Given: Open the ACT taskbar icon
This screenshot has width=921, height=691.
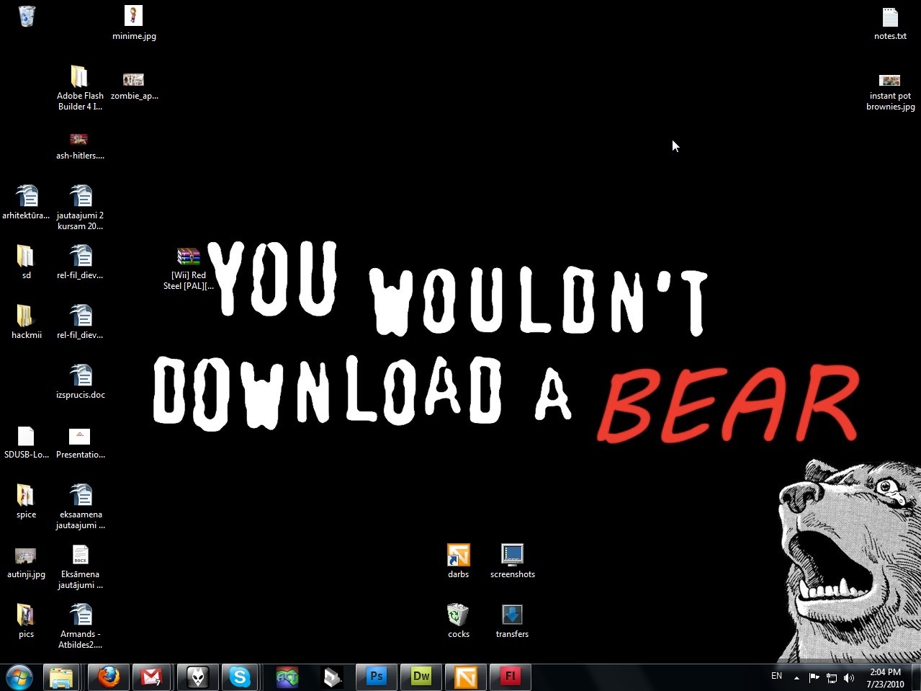Looking at the screenshot, I should (x=287, y=677).
